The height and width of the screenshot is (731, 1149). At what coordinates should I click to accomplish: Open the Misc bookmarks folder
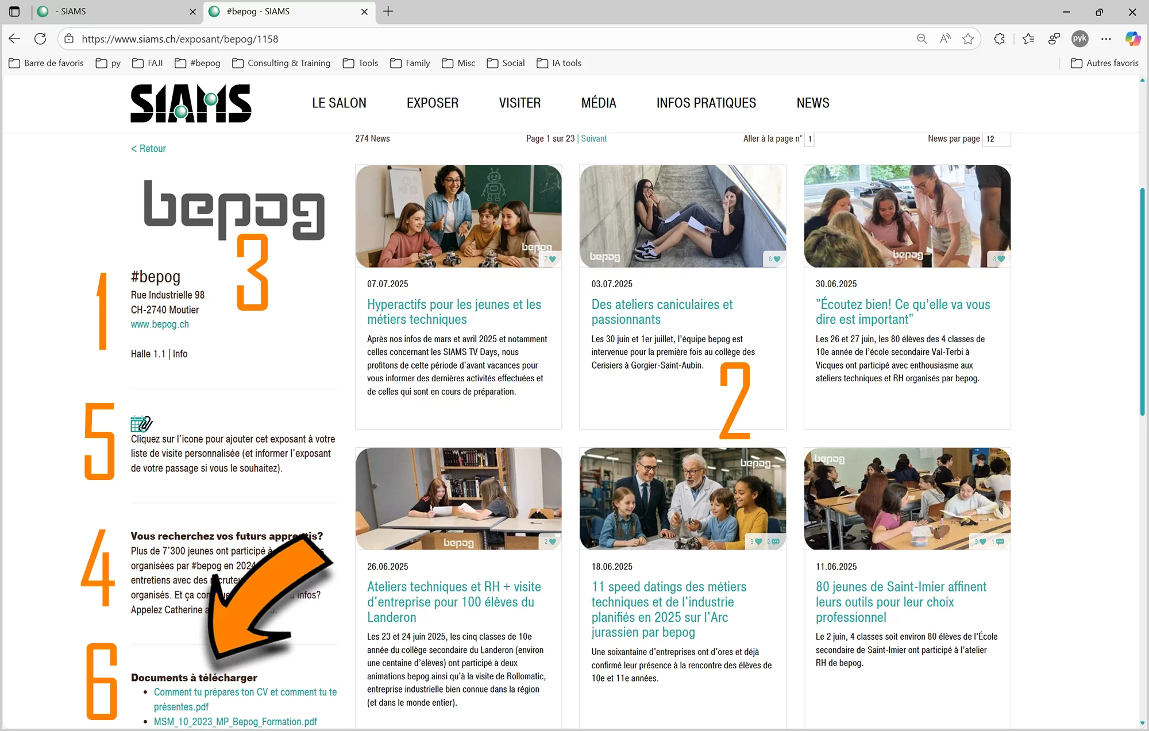click(458, 63)
